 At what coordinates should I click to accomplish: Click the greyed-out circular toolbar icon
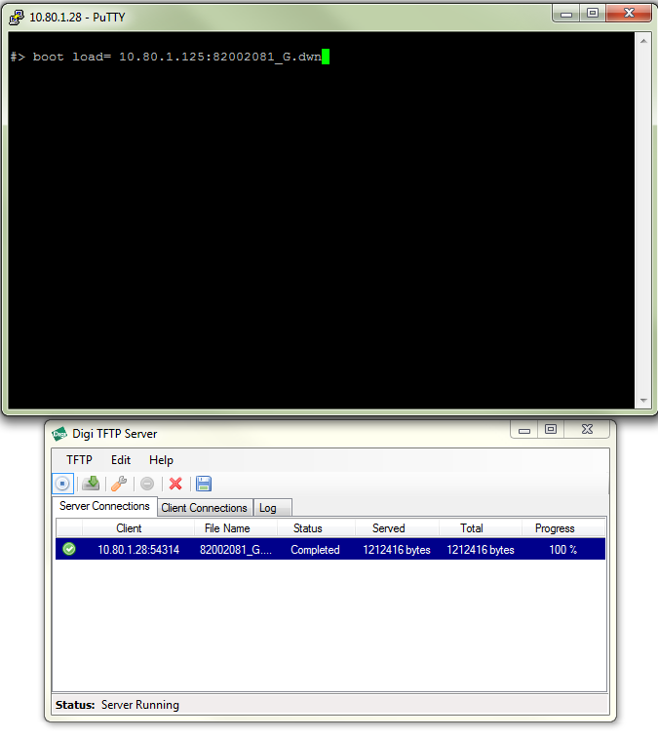(x=147, y=484)
